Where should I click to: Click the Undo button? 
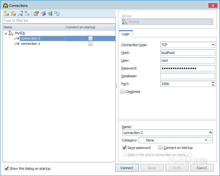point(177,168)
